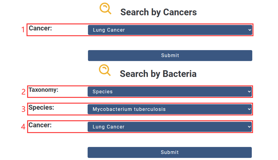Click the Search by Cancers heading
This screenshot has height=160, width=278.
click(x=158, y=12)
